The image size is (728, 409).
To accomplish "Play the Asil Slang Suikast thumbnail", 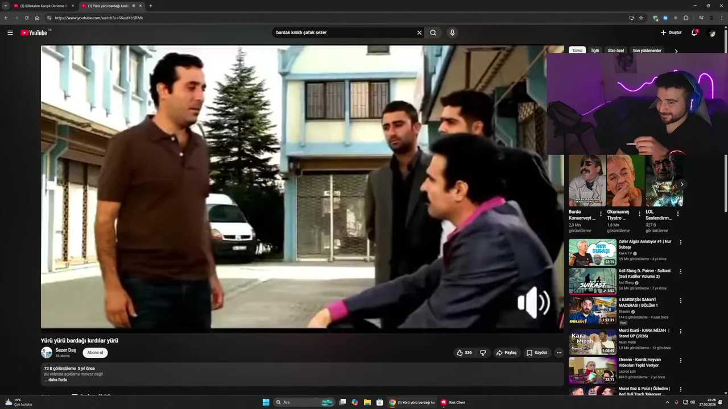I will point(592,281).
